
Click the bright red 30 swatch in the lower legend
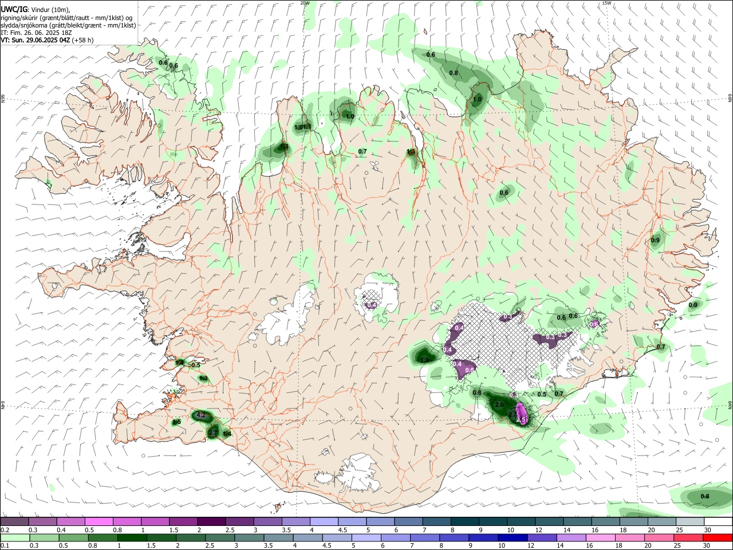tap(718, 537)
